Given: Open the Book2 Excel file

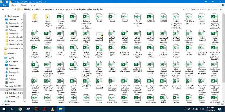Looking at the screenshot, I should tap(125, 18).
